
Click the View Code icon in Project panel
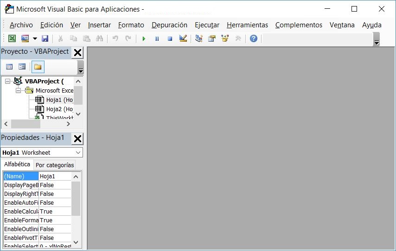pos(9,67)
